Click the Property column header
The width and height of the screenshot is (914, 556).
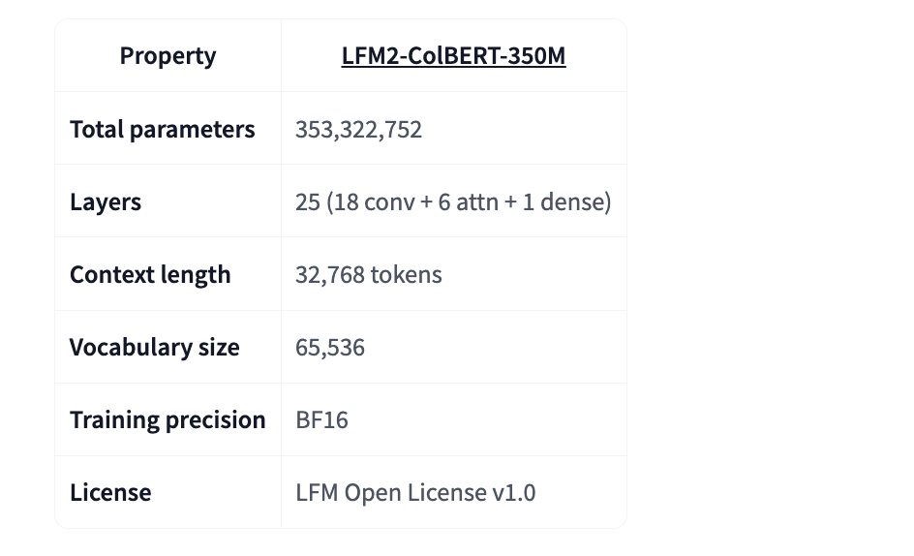point(168,56)
